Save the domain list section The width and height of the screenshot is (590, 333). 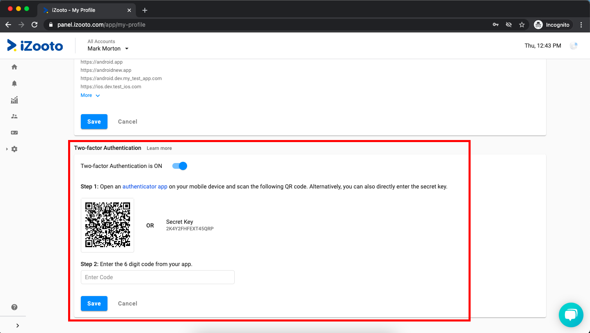tap(94, 122)
